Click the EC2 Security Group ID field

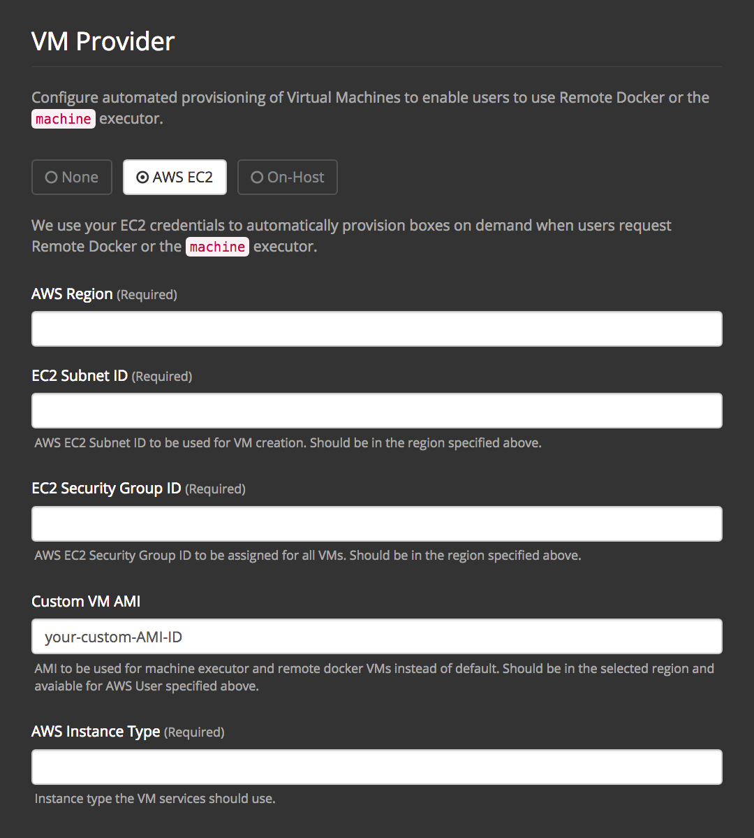point(377,523)
